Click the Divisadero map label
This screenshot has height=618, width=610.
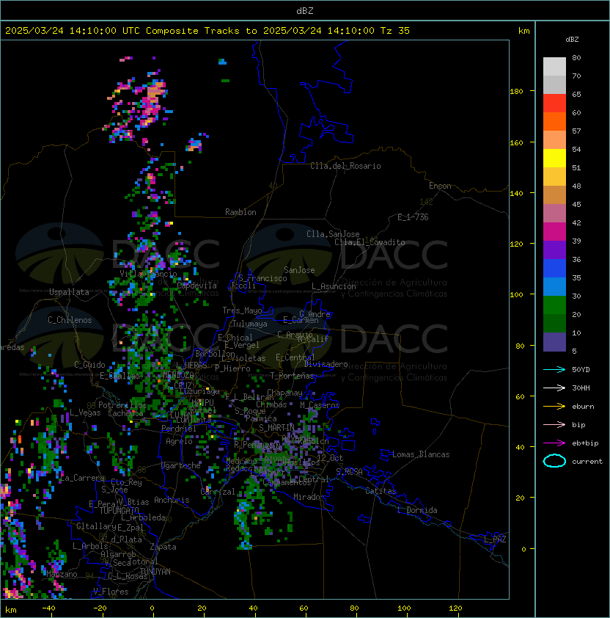(326, 364)
